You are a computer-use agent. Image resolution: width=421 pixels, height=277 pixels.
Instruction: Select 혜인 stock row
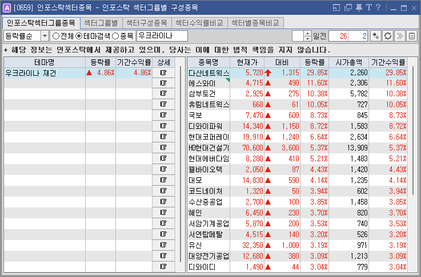click(297, 213)
